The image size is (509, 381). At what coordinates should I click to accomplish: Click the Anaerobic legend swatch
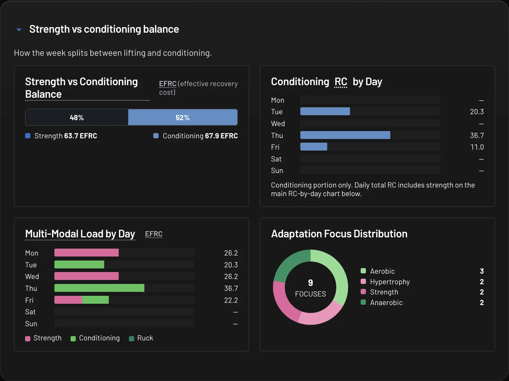click(x=363, y=302)
